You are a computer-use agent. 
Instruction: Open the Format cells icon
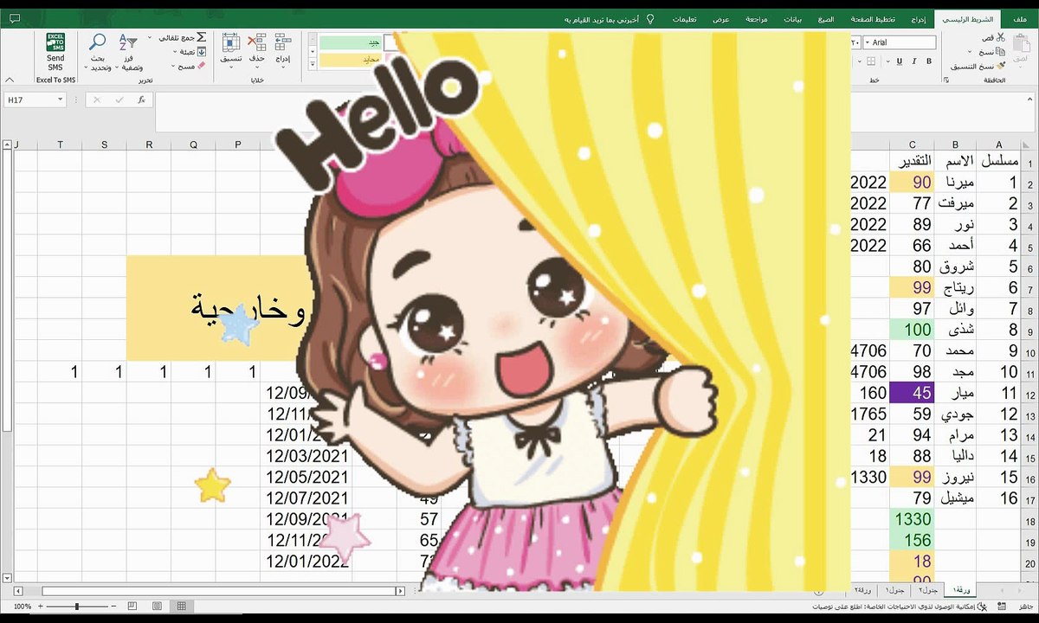pos(230,42)
